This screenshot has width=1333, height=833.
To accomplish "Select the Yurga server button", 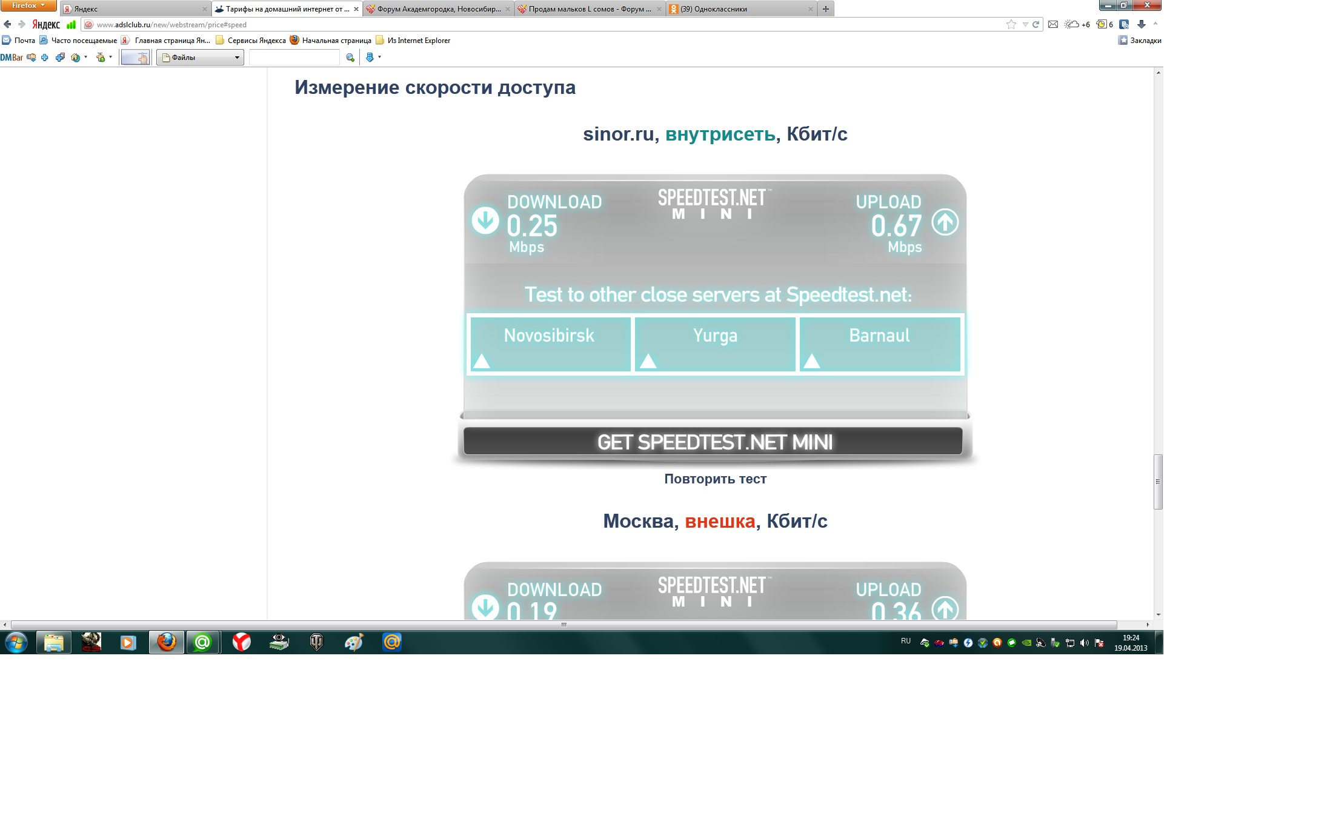I will click(x=715, y=343).
